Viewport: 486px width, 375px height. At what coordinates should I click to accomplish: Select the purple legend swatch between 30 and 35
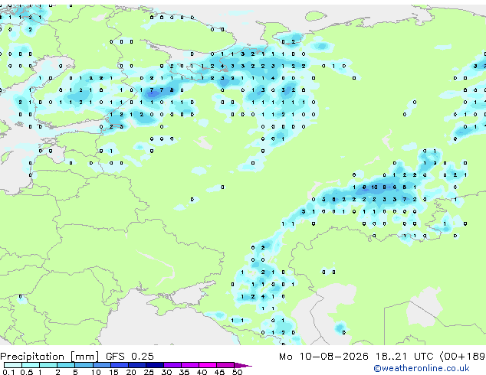[x=172, y=365]
